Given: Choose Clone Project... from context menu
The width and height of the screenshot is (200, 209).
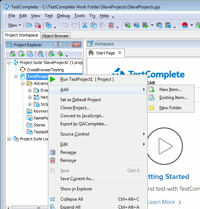Looking at the screenshot, I should click(x=98, y=108).
